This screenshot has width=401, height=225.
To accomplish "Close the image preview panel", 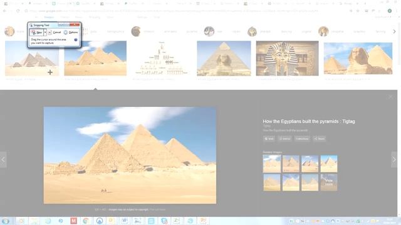I will (390, 97).
